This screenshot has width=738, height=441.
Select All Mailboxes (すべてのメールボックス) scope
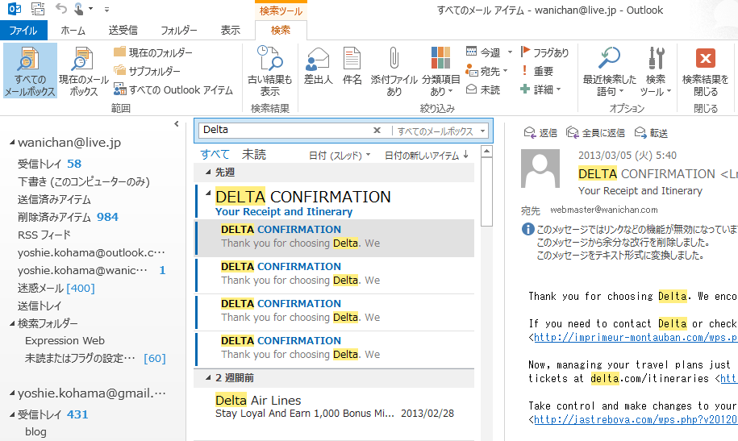[30, 71]
